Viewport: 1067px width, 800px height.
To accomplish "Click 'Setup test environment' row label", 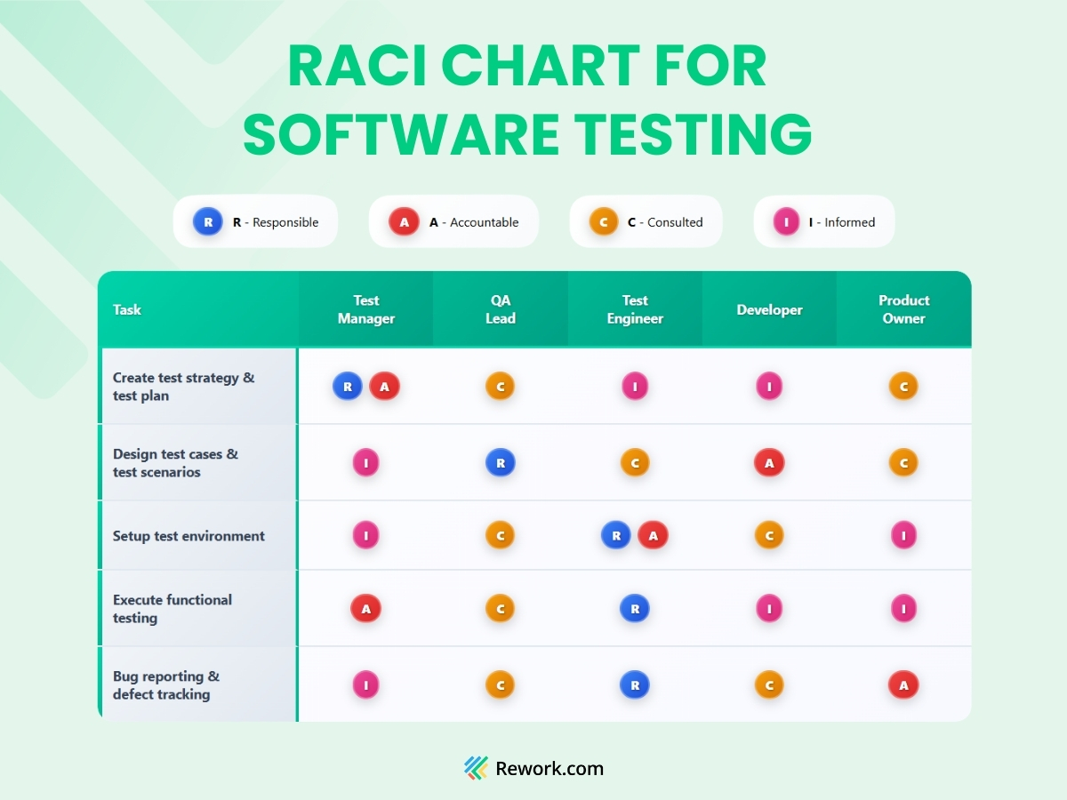I will [x=189, y=536].
